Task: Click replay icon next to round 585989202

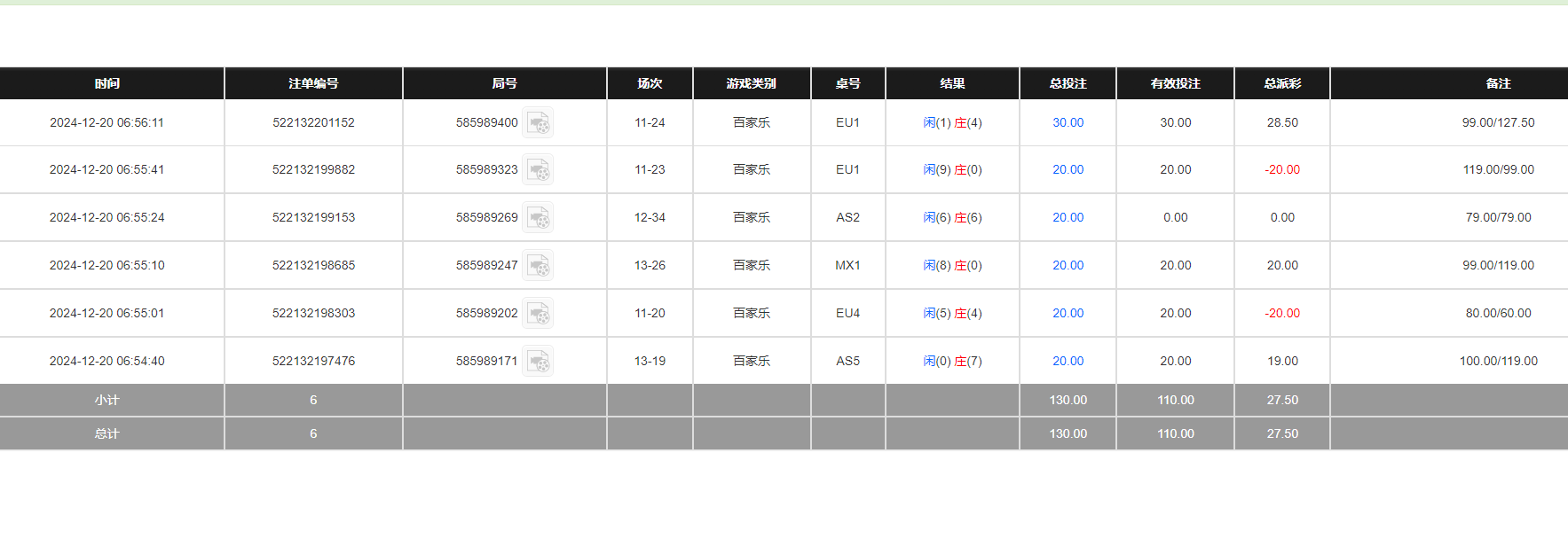Action: [x=538, y=313]
